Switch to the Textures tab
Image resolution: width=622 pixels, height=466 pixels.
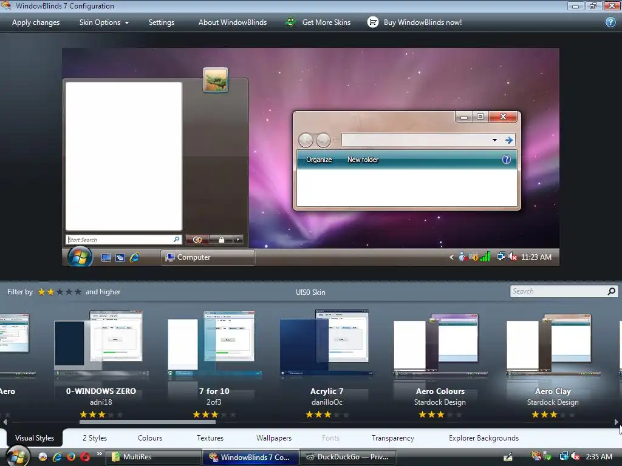click(x=210, y=438)
